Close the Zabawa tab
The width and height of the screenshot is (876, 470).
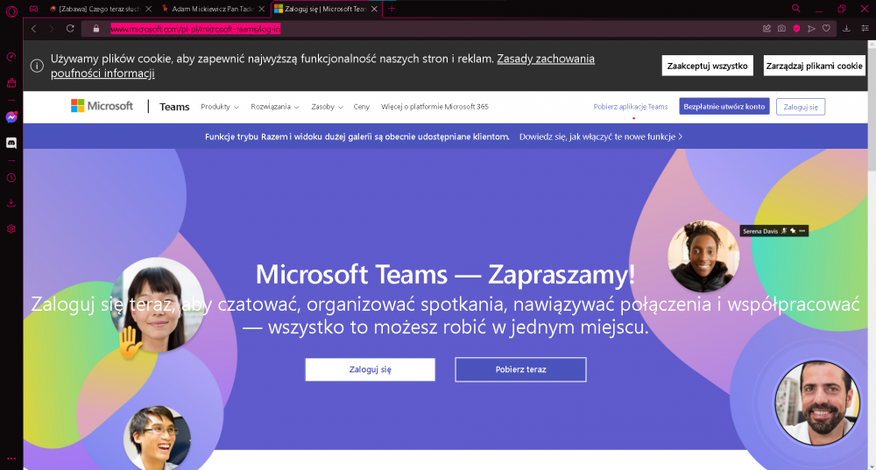pos(148,9)
